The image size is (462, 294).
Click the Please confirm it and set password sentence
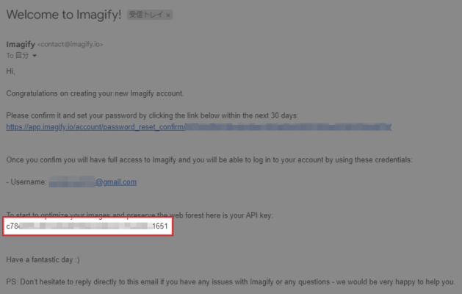[x=152, y=115]
